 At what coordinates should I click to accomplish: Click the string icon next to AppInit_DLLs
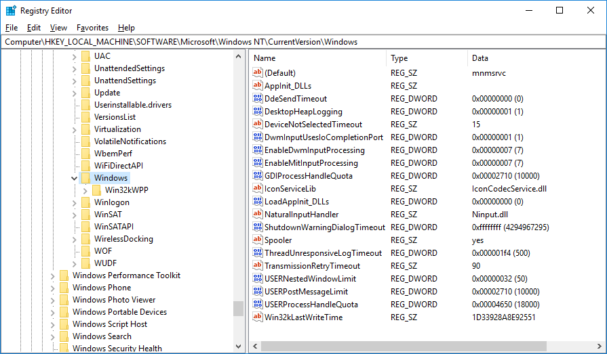(x=258, y=85)
